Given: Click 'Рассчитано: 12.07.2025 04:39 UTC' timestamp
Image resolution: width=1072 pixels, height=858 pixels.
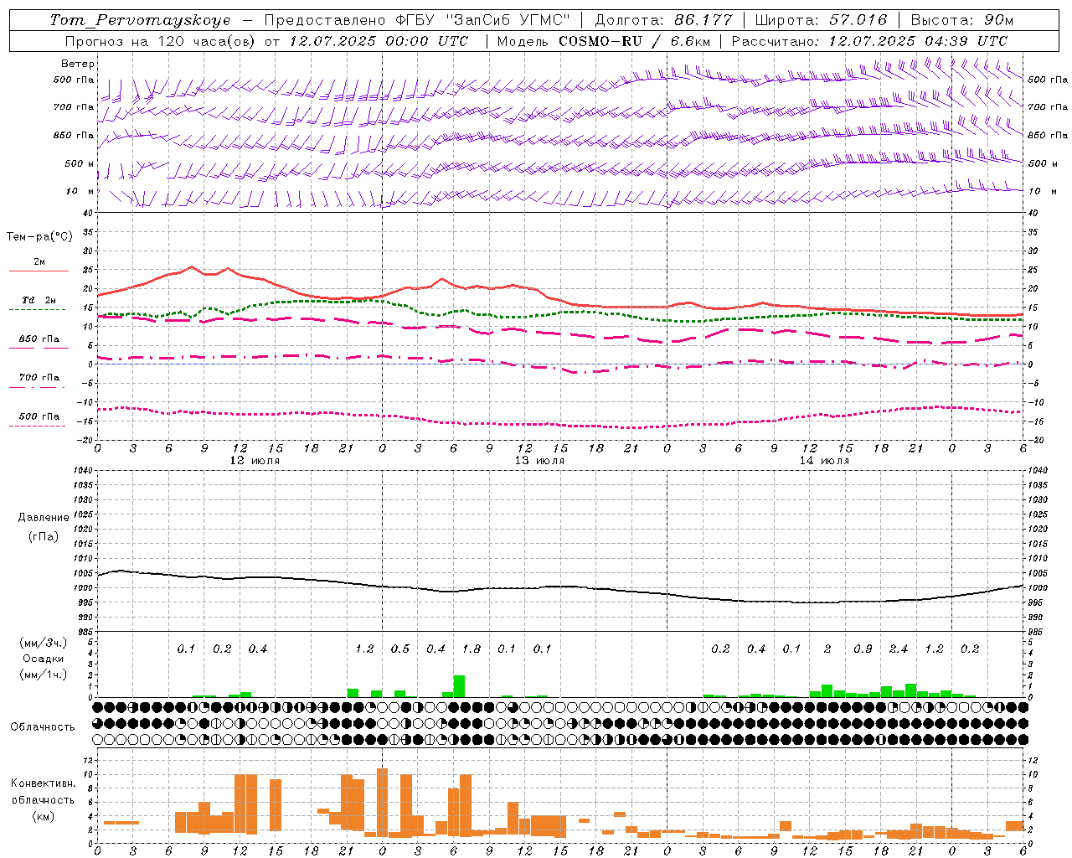Looking at the screenshot, I should (x=869, y=41).
